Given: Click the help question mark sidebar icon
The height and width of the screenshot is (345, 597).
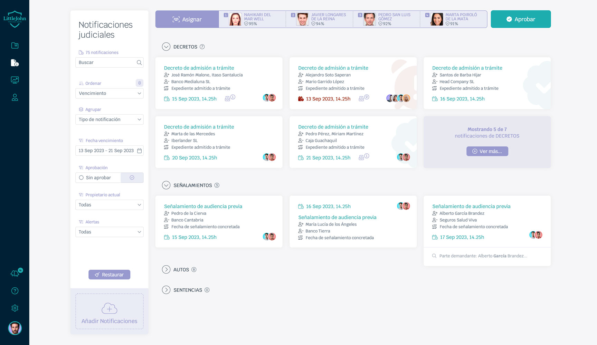Looking at the screenshot, I should [x=15, y=291].
